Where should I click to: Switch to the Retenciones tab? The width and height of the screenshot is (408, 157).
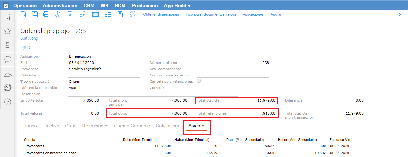[x=95, y=126]
